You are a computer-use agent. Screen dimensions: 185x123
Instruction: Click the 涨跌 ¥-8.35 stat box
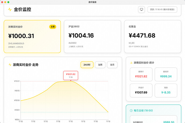point(166,90)
